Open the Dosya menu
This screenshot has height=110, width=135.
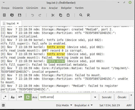[5, 8]
